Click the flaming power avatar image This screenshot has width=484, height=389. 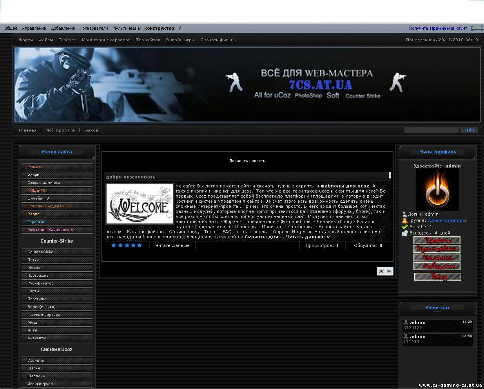point(437,190)
